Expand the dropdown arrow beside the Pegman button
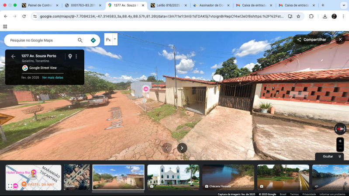 (x=115, y=39)
